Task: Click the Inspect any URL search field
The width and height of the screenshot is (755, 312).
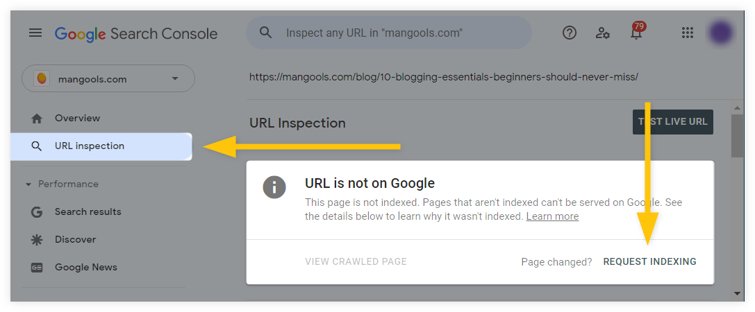Action: 388,33
